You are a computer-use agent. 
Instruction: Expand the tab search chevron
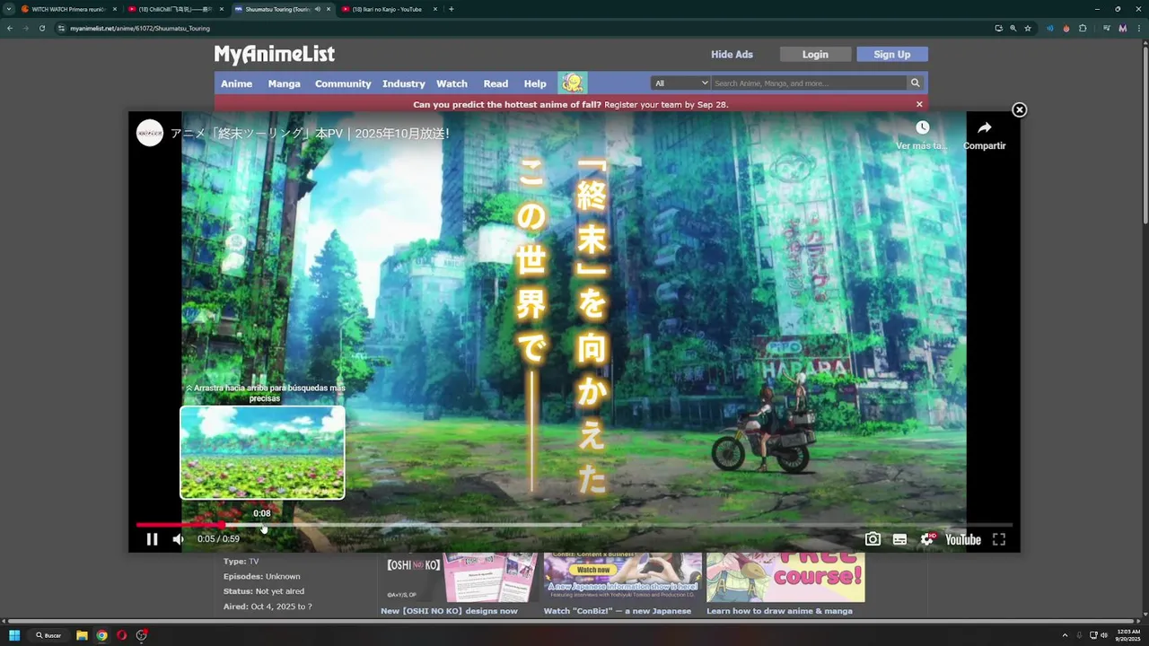pyautogui.click(x=9, y=9)
